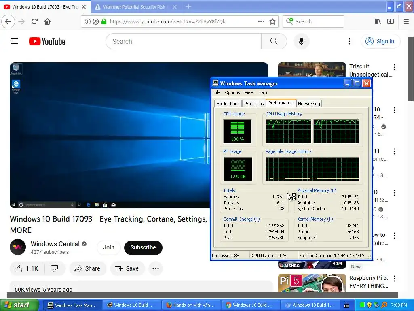The image size is (414, 311).
Task: Click the YouTube video player
Action: [110, 135]
